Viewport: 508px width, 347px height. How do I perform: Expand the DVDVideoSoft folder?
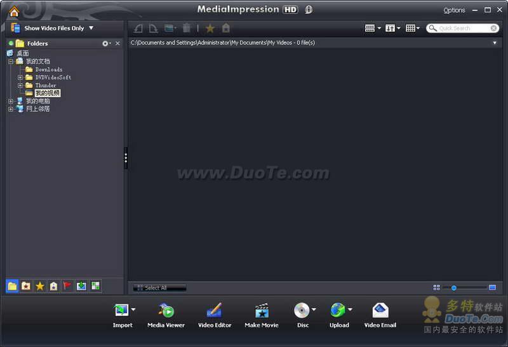[x=20, y=77]
